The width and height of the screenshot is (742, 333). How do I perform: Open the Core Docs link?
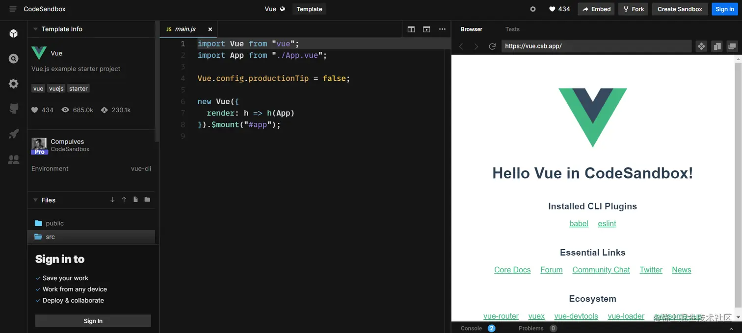point(512,270)
